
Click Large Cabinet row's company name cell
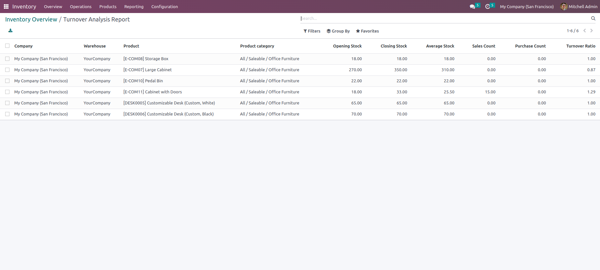pyautogui.click(x=41, y=70)
